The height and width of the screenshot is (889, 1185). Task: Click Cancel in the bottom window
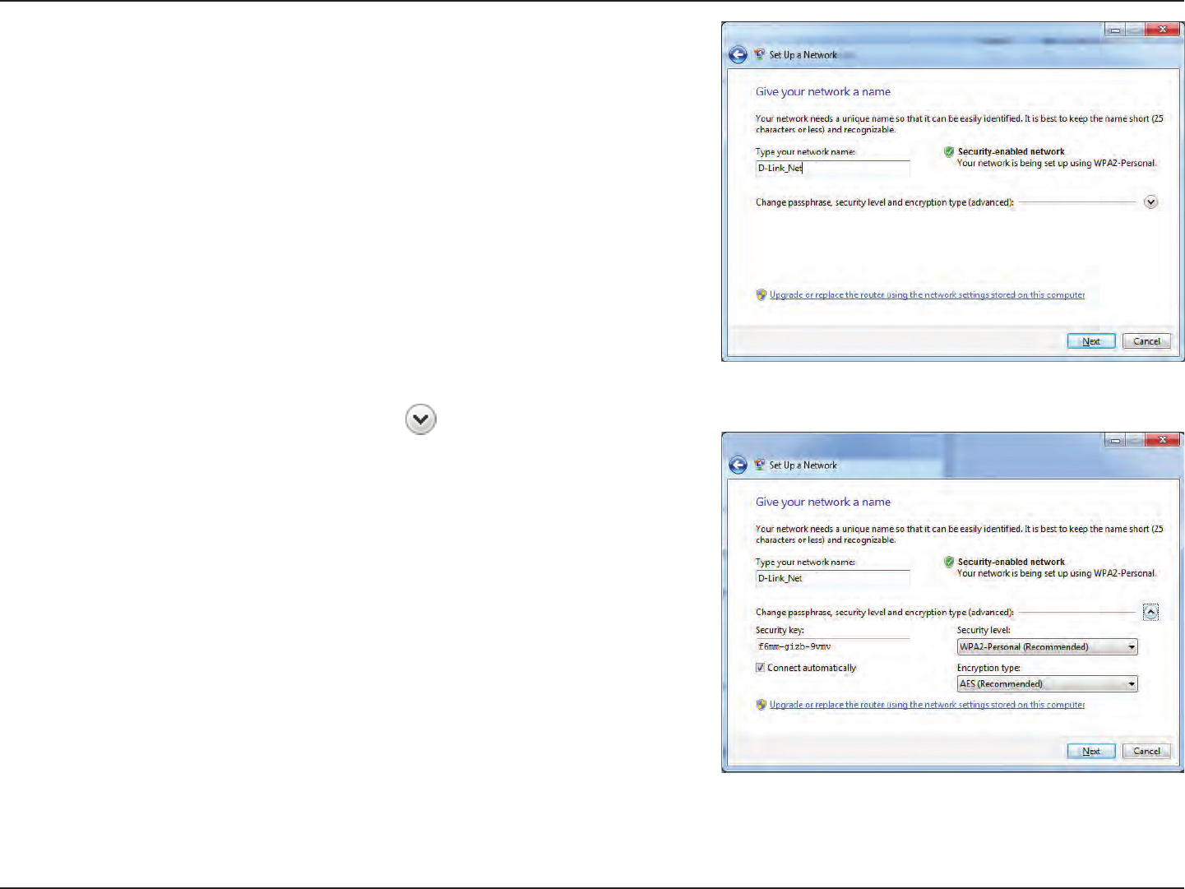coord(1146,751)
